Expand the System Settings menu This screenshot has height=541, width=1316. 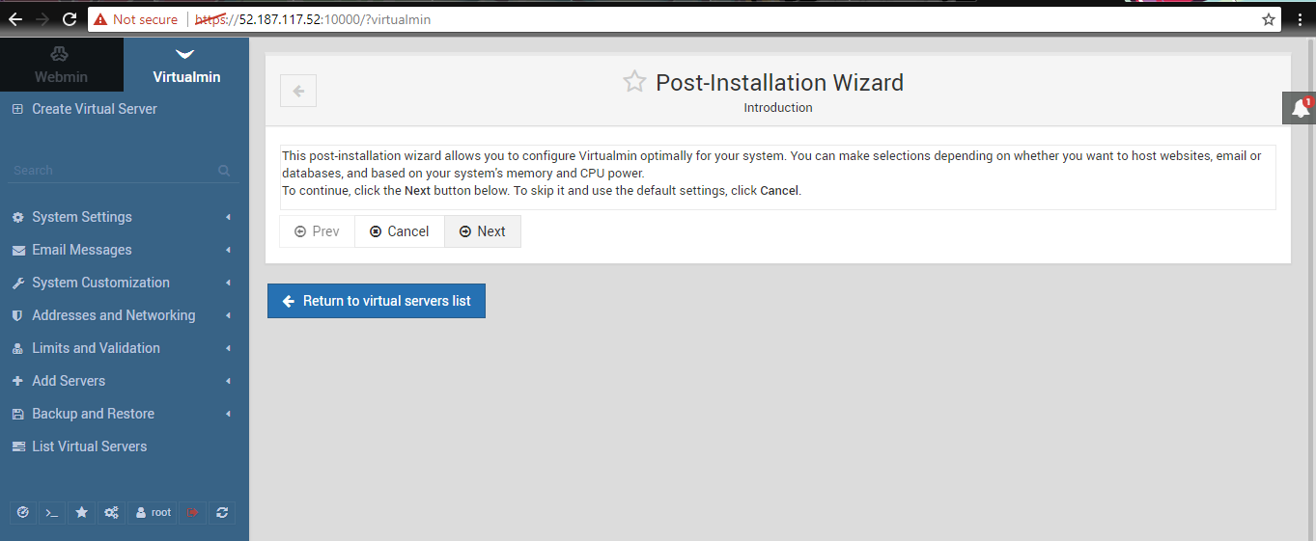pyautogui.click(x=82, y=217)
